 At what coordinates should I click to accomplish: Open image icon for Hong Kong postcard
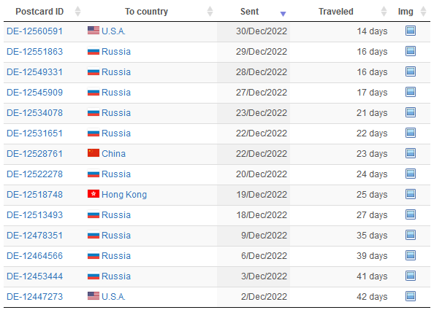pyautogui.click(x=411, y=194)
